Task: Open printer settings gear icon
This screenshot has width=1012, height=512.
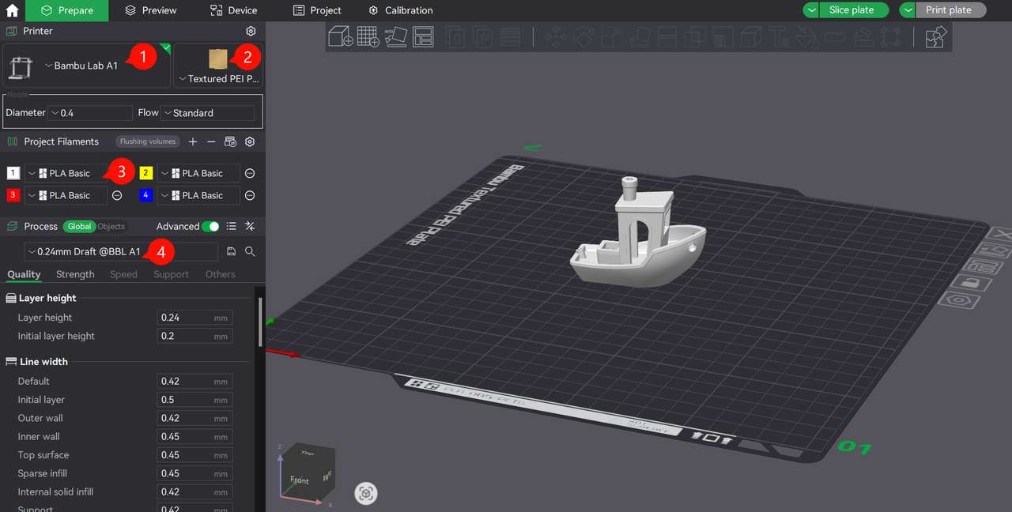Action: (x=251, y=31)
